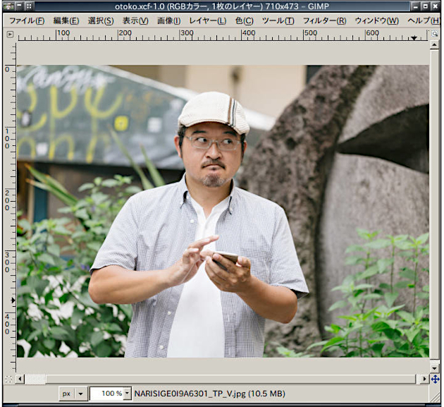Open the ツール(T) menu
The image size is (444, 407).
click(278, 20)
